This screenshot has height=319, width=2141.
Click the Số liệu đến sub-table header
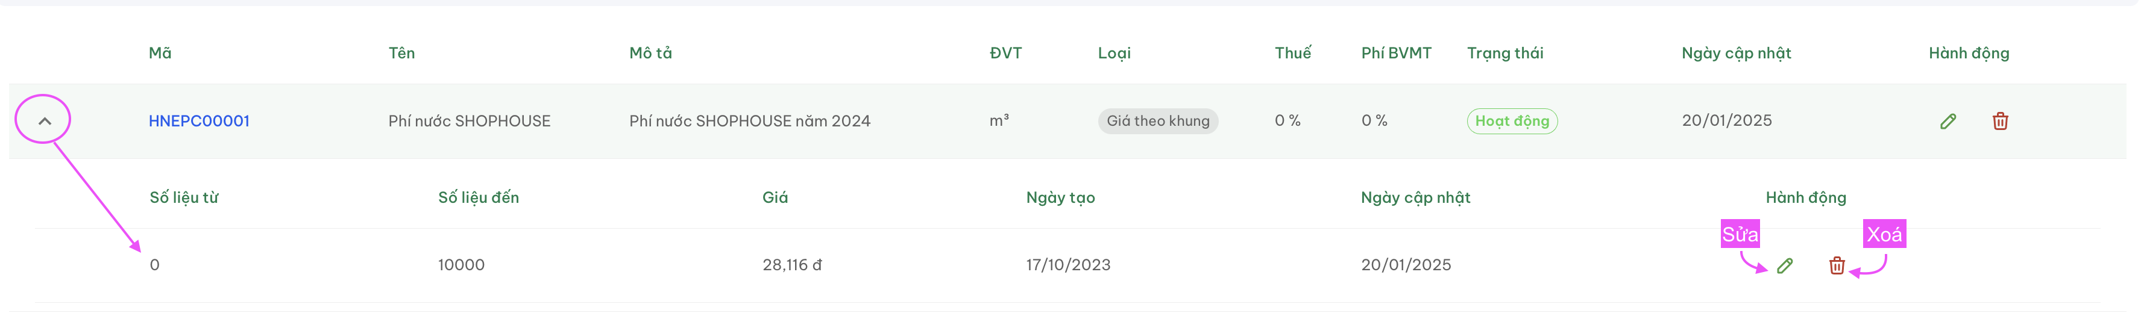point(478,197)
